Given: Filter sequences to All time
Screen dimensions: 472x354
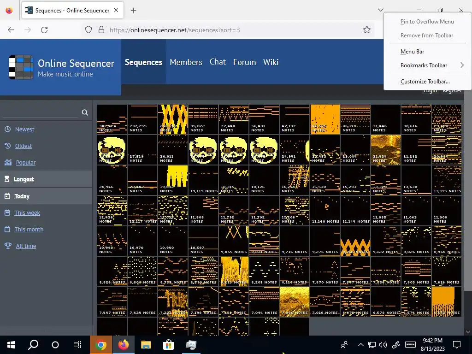Looking at the screenshot, I should [26, 246].
